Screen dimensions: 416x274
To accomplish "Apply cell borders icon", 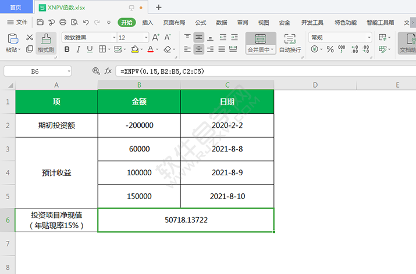I will tap(102, 49).
